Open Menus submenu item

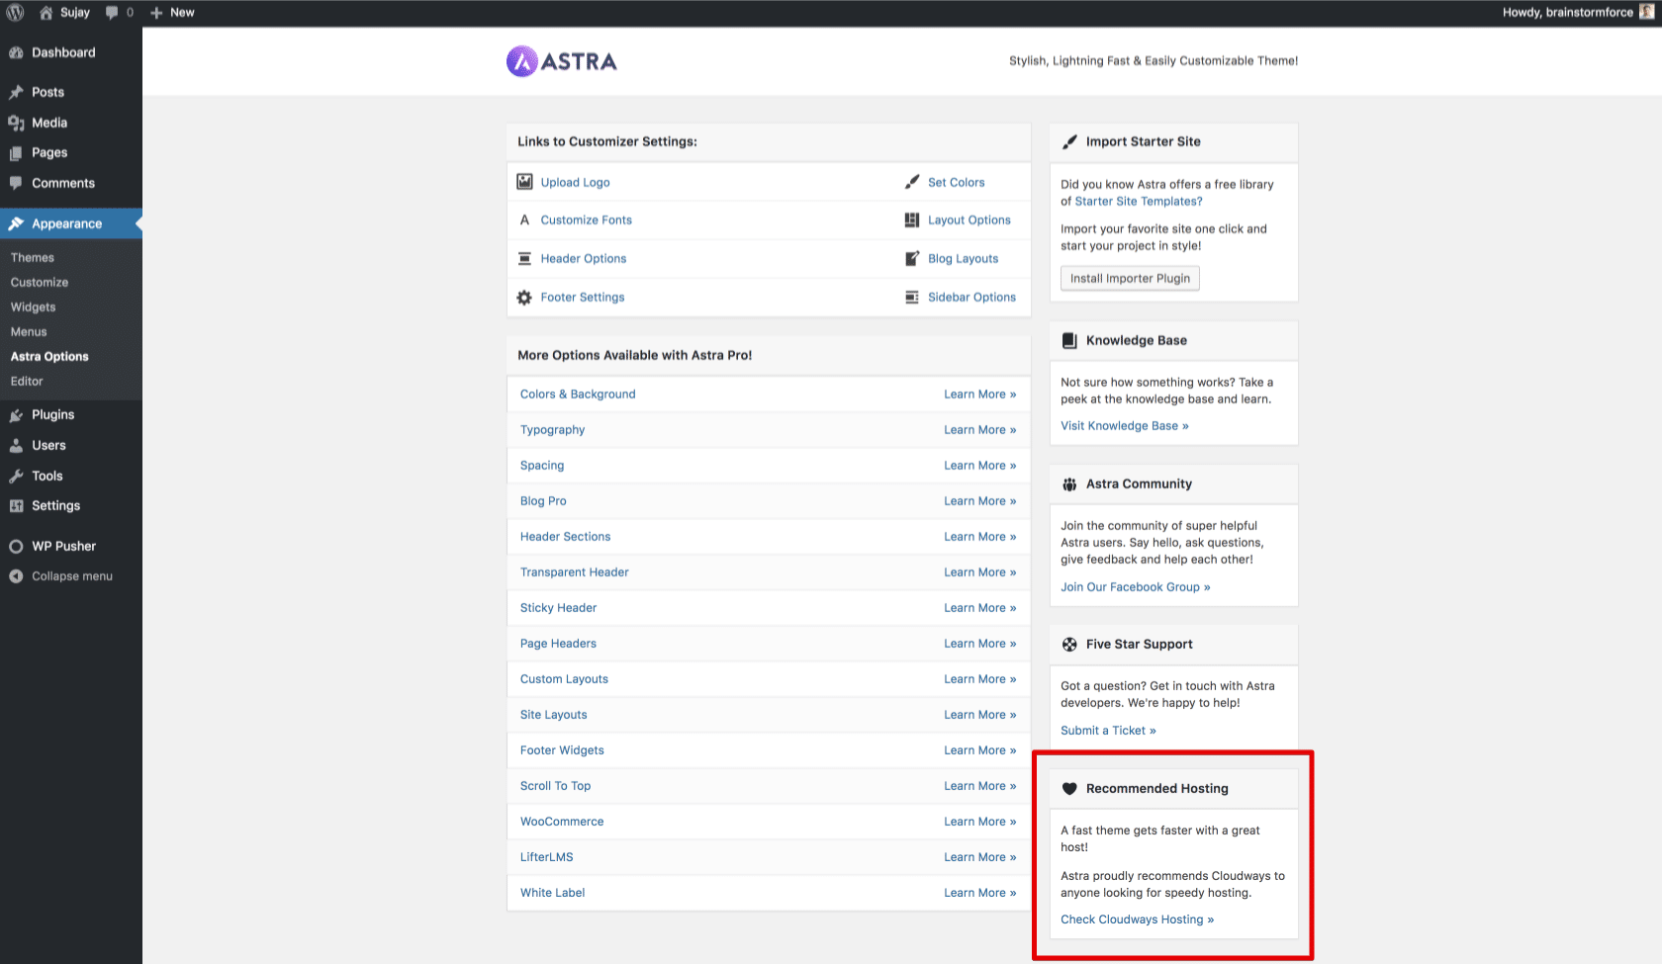[x=29, y=331]
